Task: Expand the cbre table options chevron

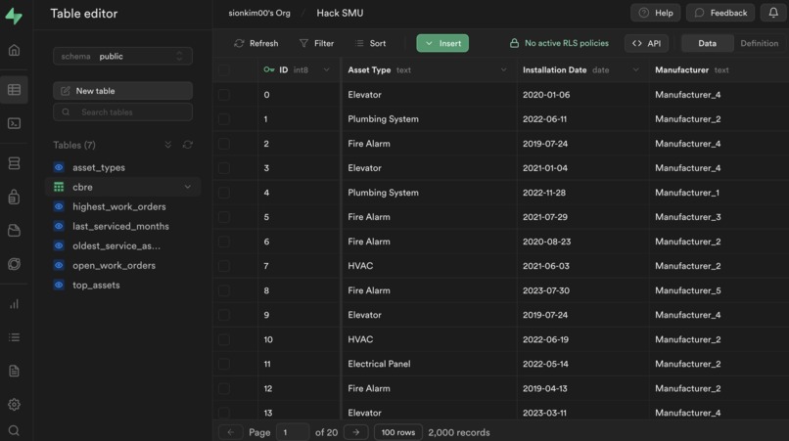Action: coord(188,187)
